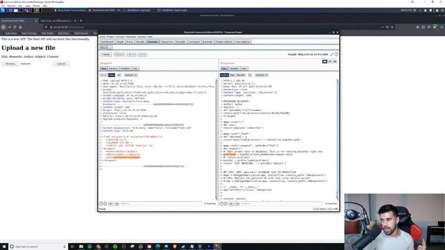This screenshot has height=250, width=445.
Task: Open a new Firefox tab with plus
Action: point(81,21)
